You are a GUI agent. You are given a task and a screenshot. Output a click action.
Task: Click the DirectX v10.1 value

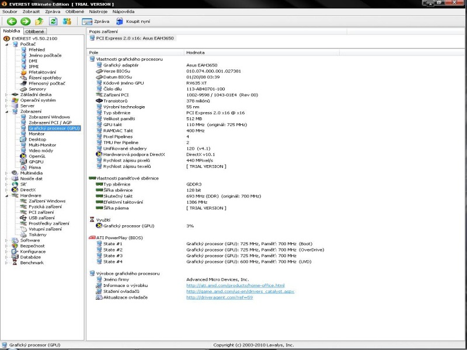(x=200, y=155)
